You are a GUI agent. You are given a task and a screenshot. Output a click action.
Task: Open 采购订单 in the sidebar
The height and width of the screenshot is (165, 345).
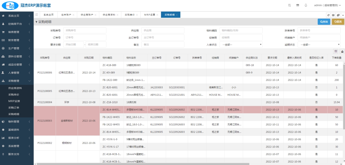click(14, 108)
